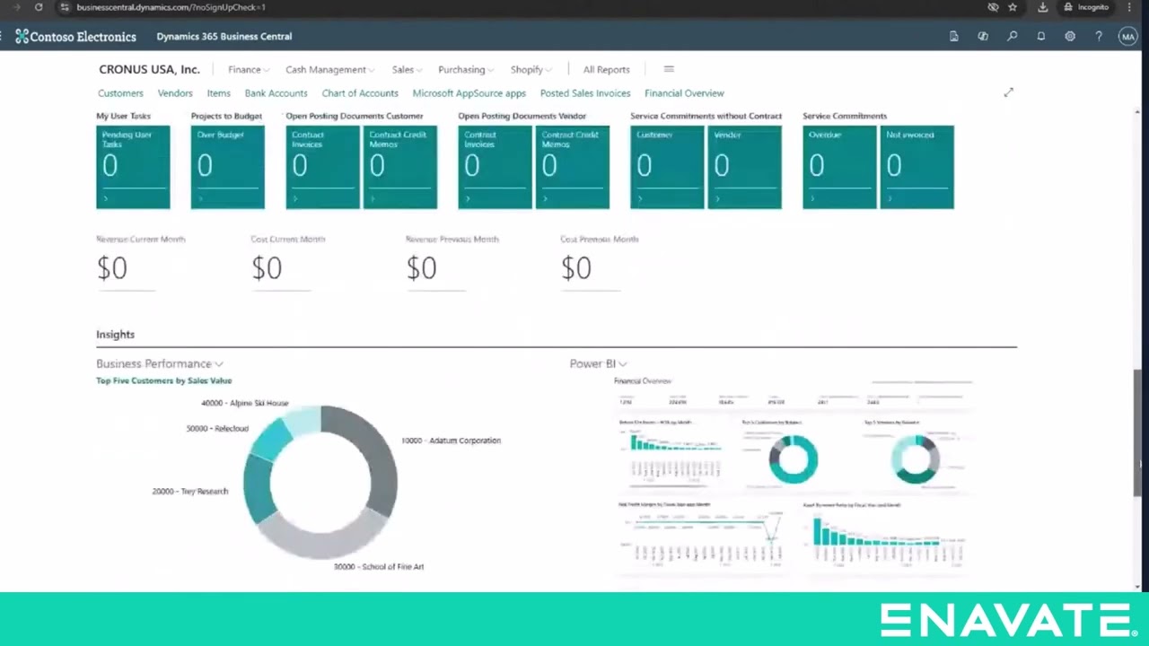Open Customer Contract Credit Memos tile

tap(400, 167)
